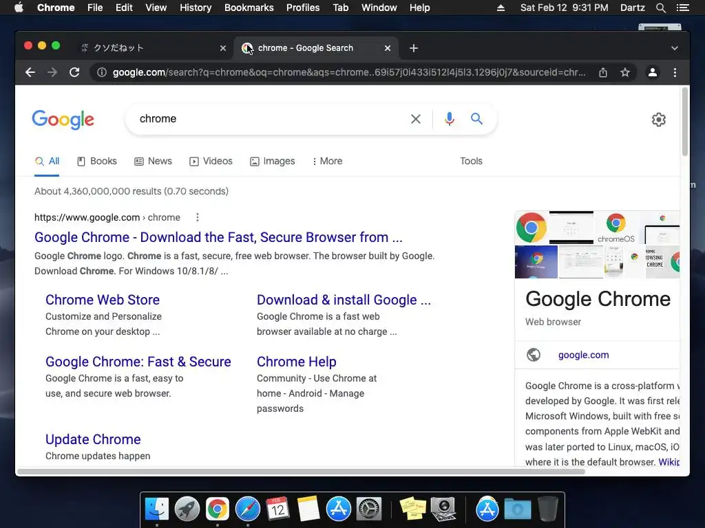The image size is (705, 528).
Task: Select the Images search tab
Action: tap(273, 161)
